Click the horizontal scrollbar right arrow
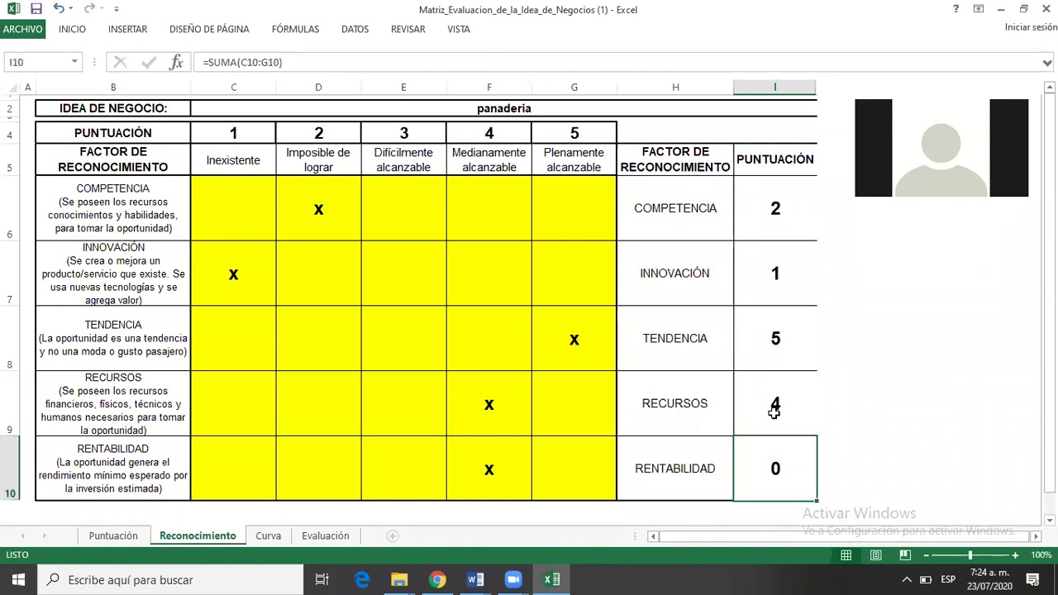The image size is (1058, 595). pos(1036,536)
